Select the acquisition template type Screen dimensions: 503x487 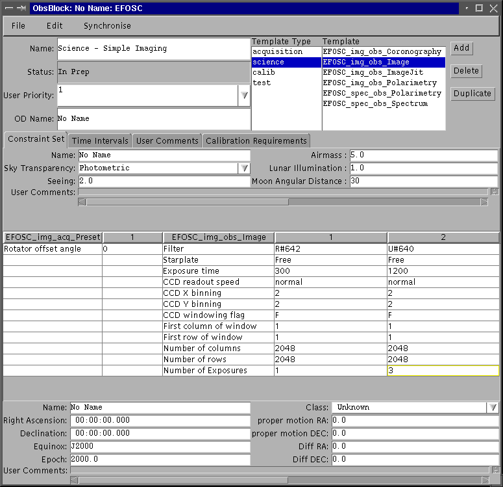[x=278, y=51]
